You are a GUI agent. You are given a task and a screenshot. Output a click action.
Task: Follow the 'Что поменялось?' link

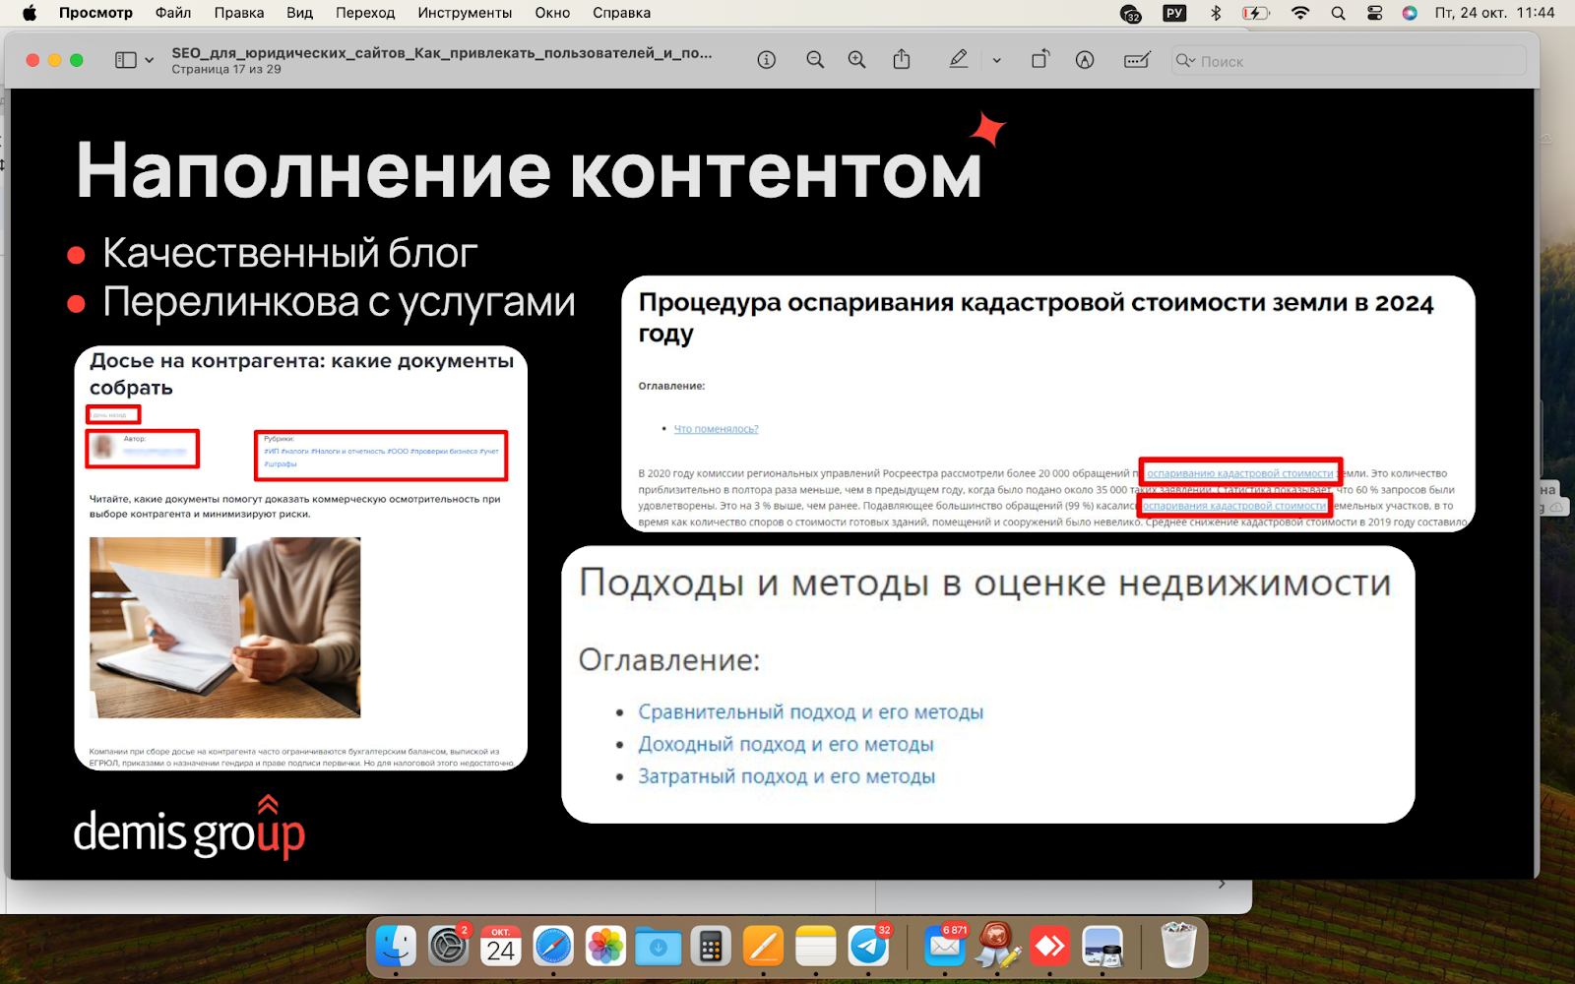tap(716, 428)
